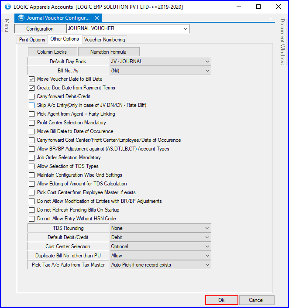This screenshot has height=308, width=289.
Task: Enable Do not Refresh Pending Bills On Startup
Action: [31, 210]
